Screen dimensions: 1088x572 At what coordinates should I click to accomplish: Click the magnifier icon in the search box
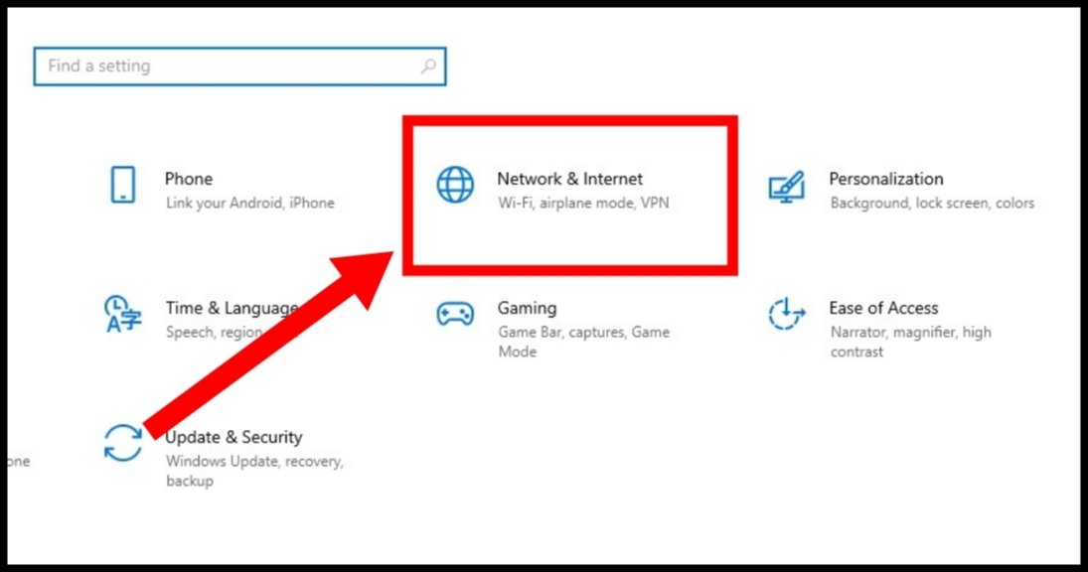click(429, 66)
